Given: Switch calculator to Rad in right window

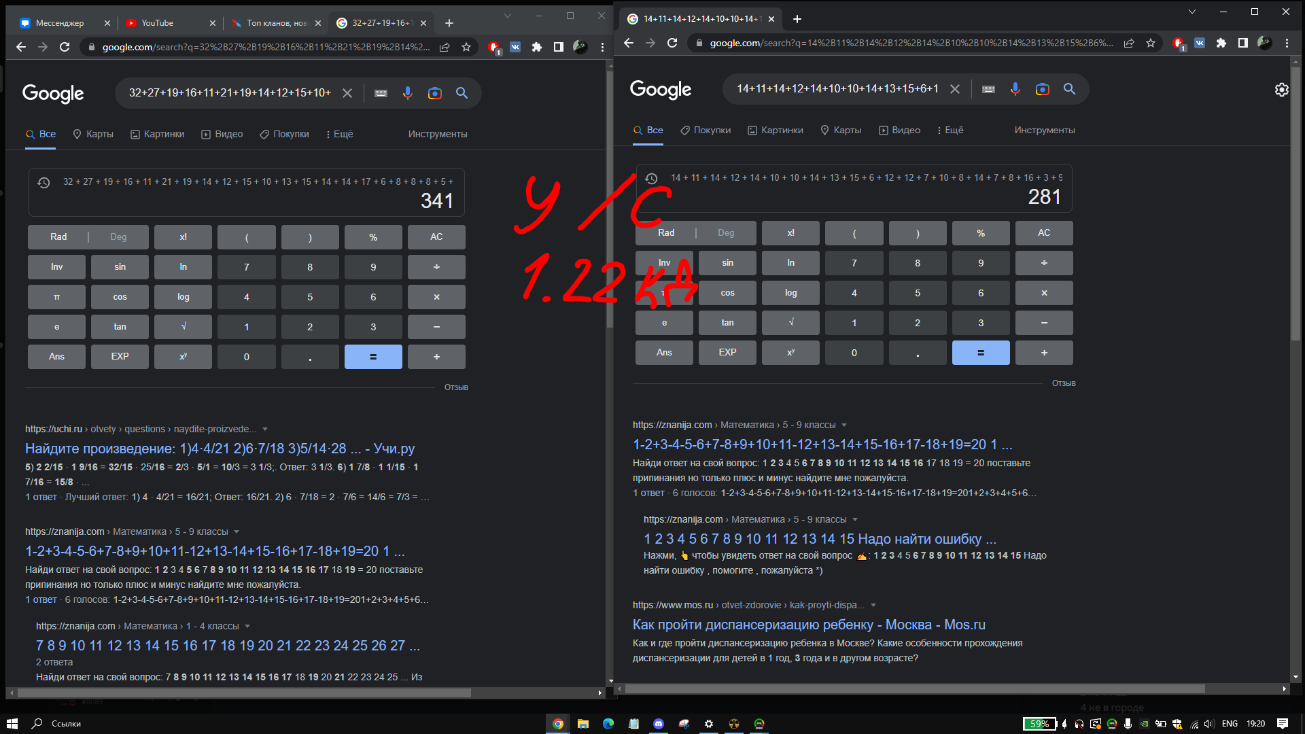Looking at the screenshot, I should 666,233.
